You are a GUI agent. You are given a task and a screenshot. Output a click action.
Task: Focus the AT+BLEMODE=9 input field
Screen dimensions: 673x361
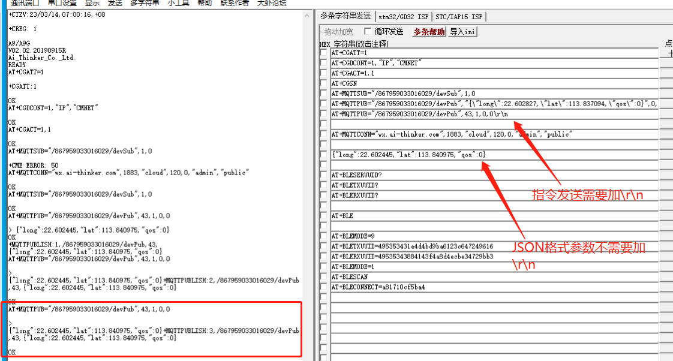(494, 236)
